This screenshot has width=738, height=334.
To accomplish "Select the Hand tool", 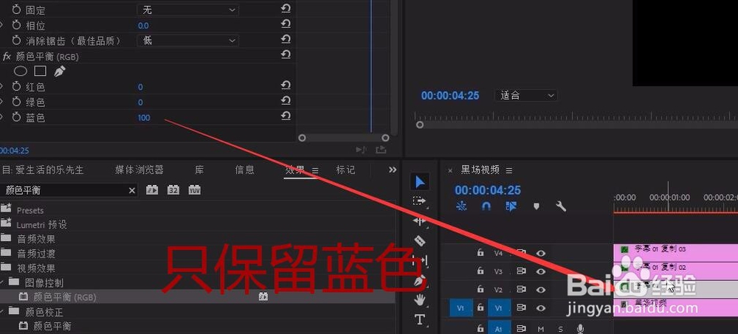I will click(419, 299).
